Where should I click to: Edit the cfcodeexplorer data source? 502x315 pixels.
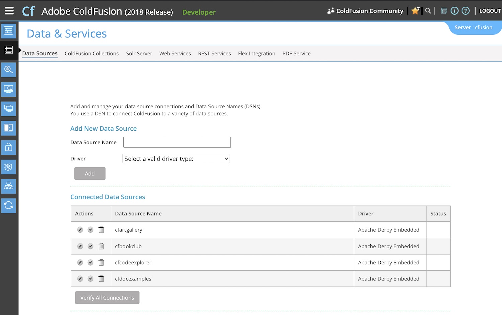[80, 262]
